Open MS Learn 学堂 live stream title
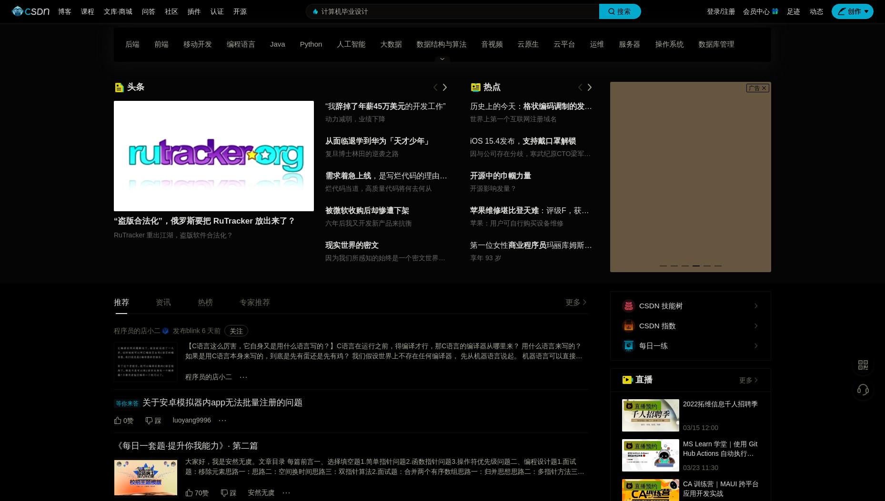 click(x=720, y=449)
